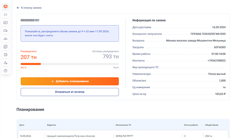Image resolution: width=235 pixels, height=138 pixels.
Task: Open the road lanes sidebar icon
Action: [x=5, y=15]
